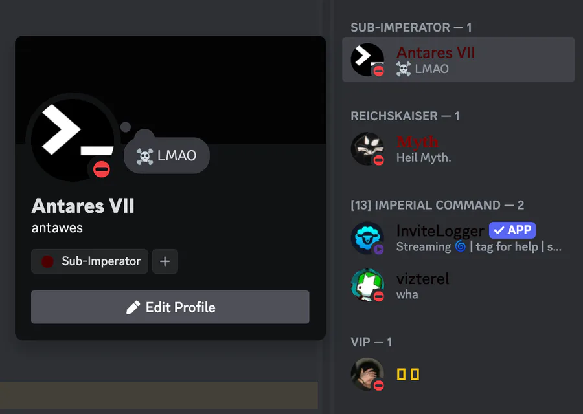The image size is (583, 414).
Task: Click the Edit Profile button
Action: (170, 307)
